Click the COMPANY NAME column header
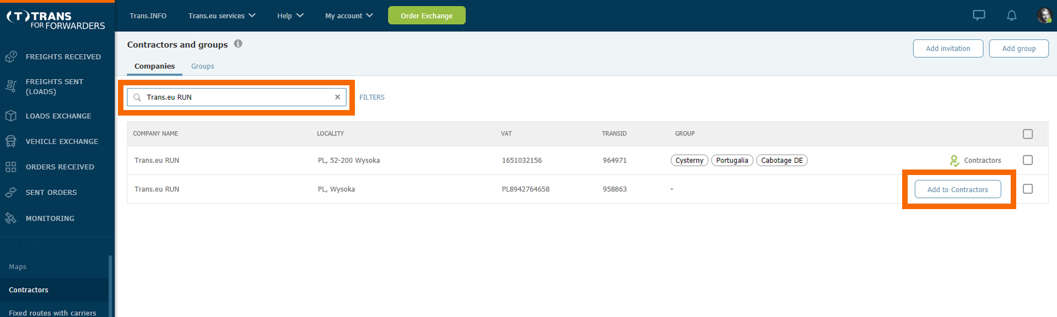The image size is (1057, 317). tap(155, 134)
